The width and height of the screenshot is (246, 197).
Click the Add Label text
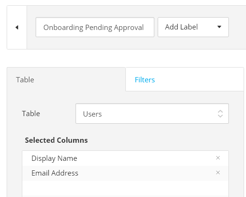coord(181,27)
